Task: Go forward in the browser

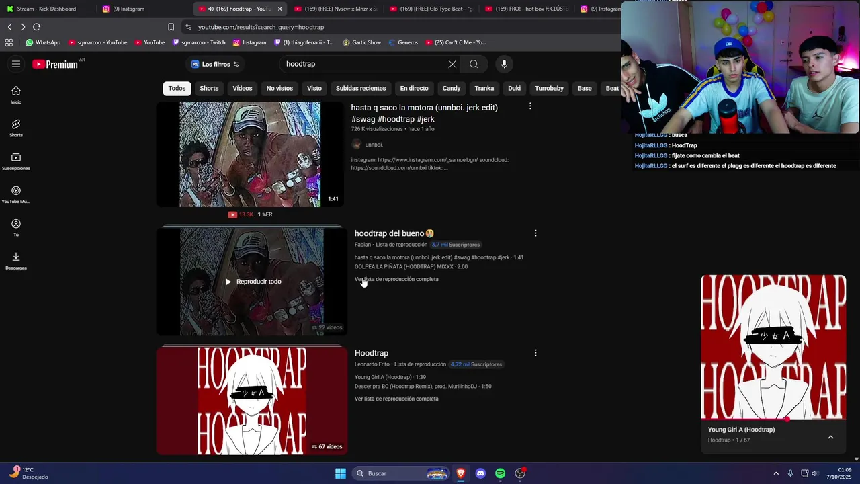Action: 23,27
